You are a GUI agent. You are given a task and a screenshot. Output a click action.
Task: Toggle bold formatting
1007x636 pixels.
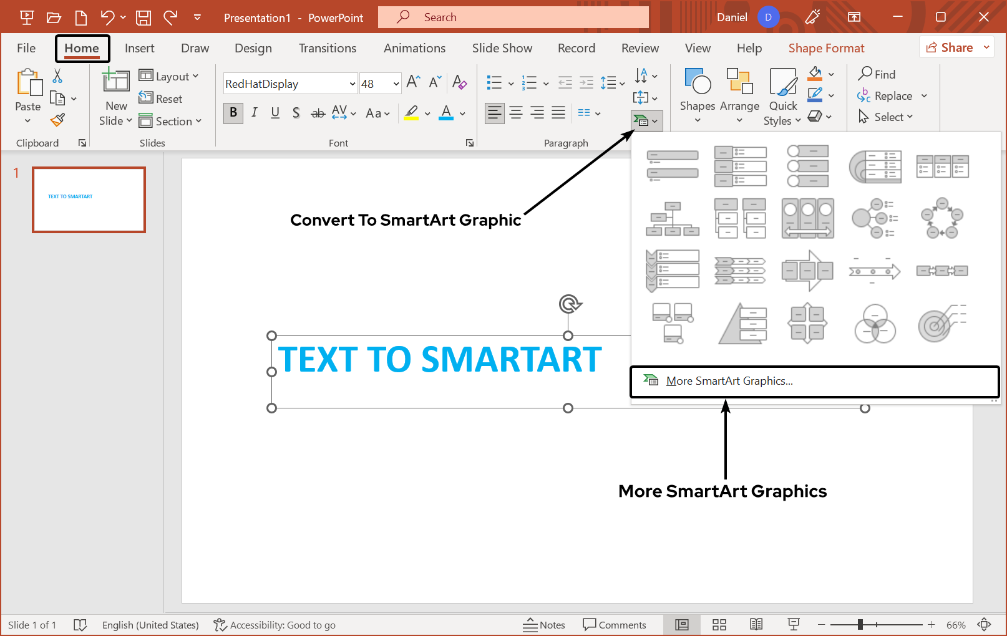pyautogui.click(x=233, y=113)
